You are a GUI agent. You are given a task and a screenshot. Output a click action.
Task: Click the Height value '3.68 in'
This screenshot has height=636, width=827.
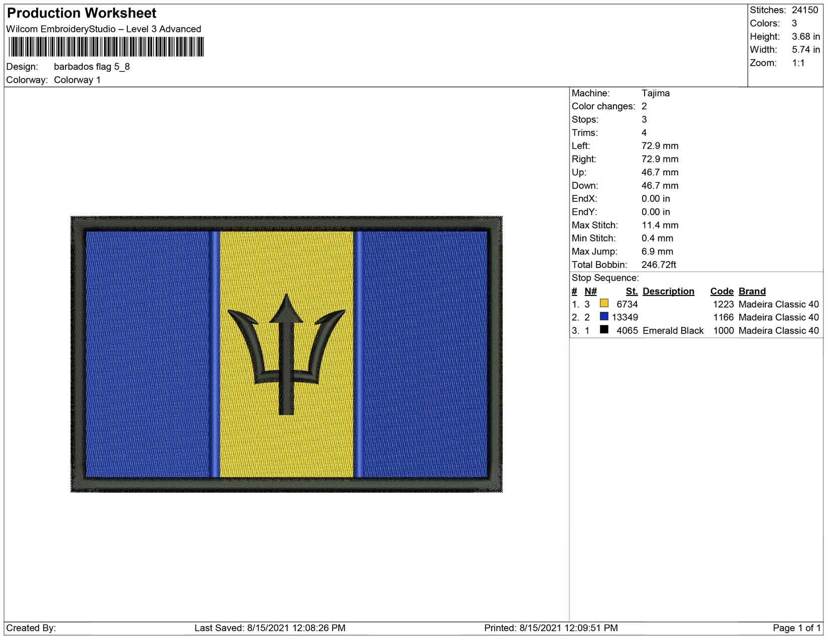[x=806, y=37]
